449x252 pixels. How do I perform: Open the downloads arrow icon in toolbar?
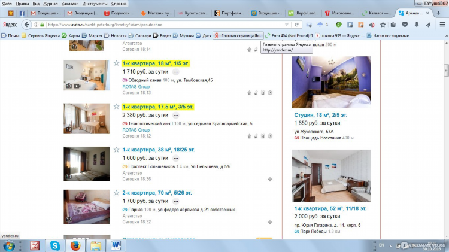(x=417, y=25)
